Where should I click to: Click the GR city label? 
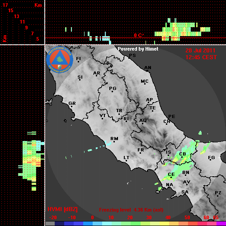pyautogui.click(x=72, y=103)
